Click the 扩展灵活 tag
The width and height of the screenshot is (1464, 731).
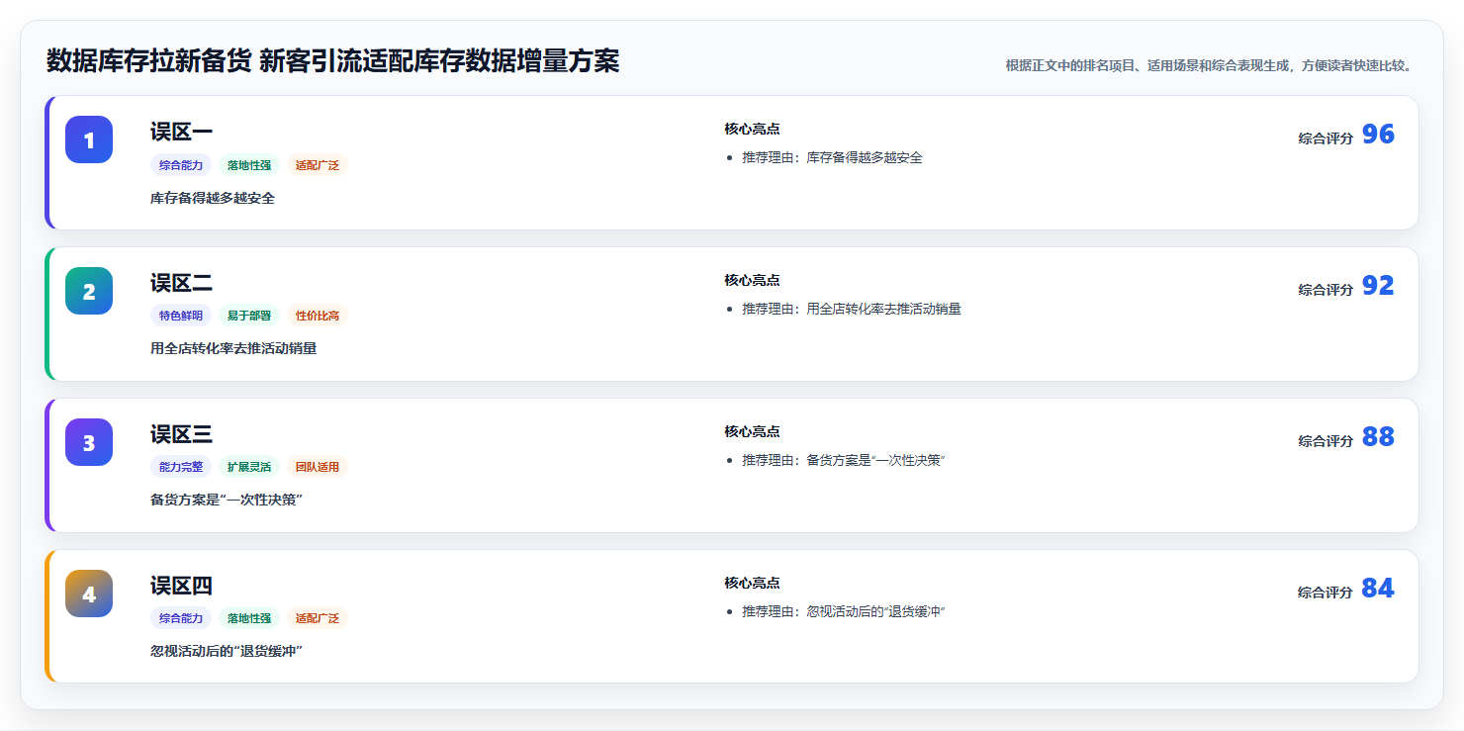(249, 467)
